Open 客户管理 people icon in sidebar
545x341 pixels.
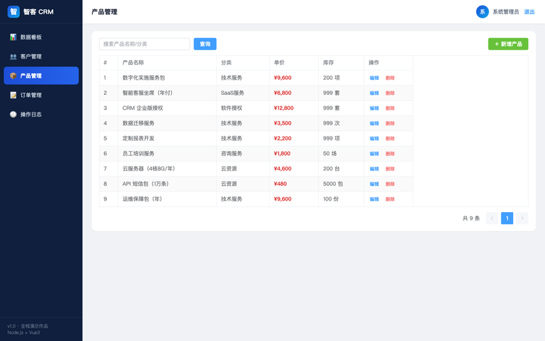coord(13,57)
